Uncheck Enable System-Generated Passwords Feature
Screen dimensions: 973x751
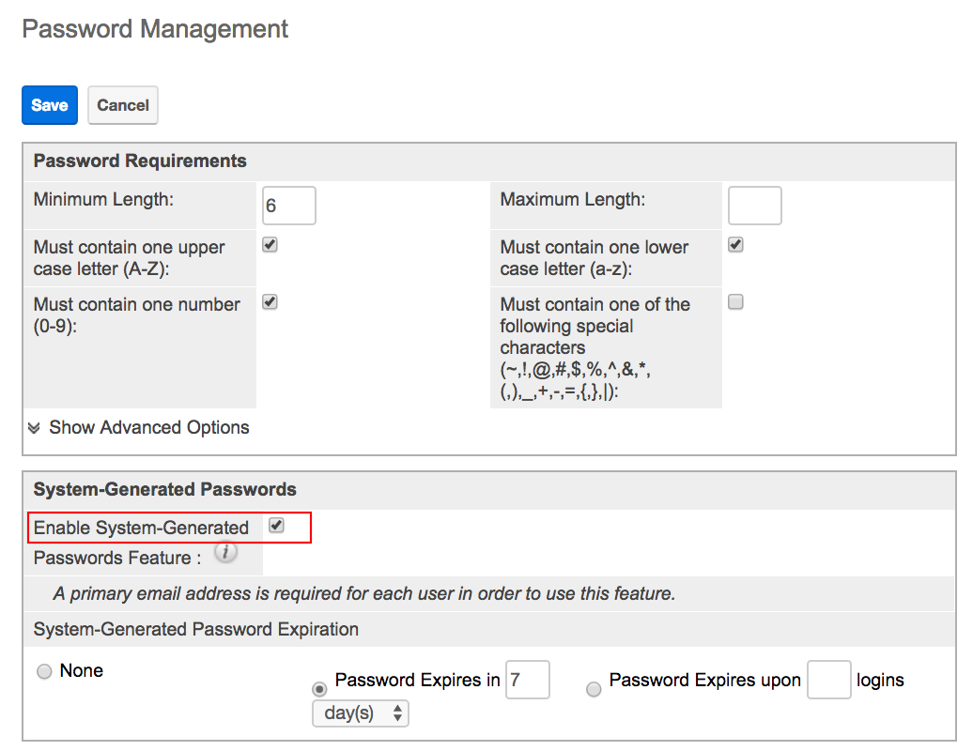point(276,526)
